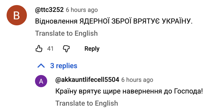Open the @akkauntlifecell5504 channel link

tap(87, 80)
